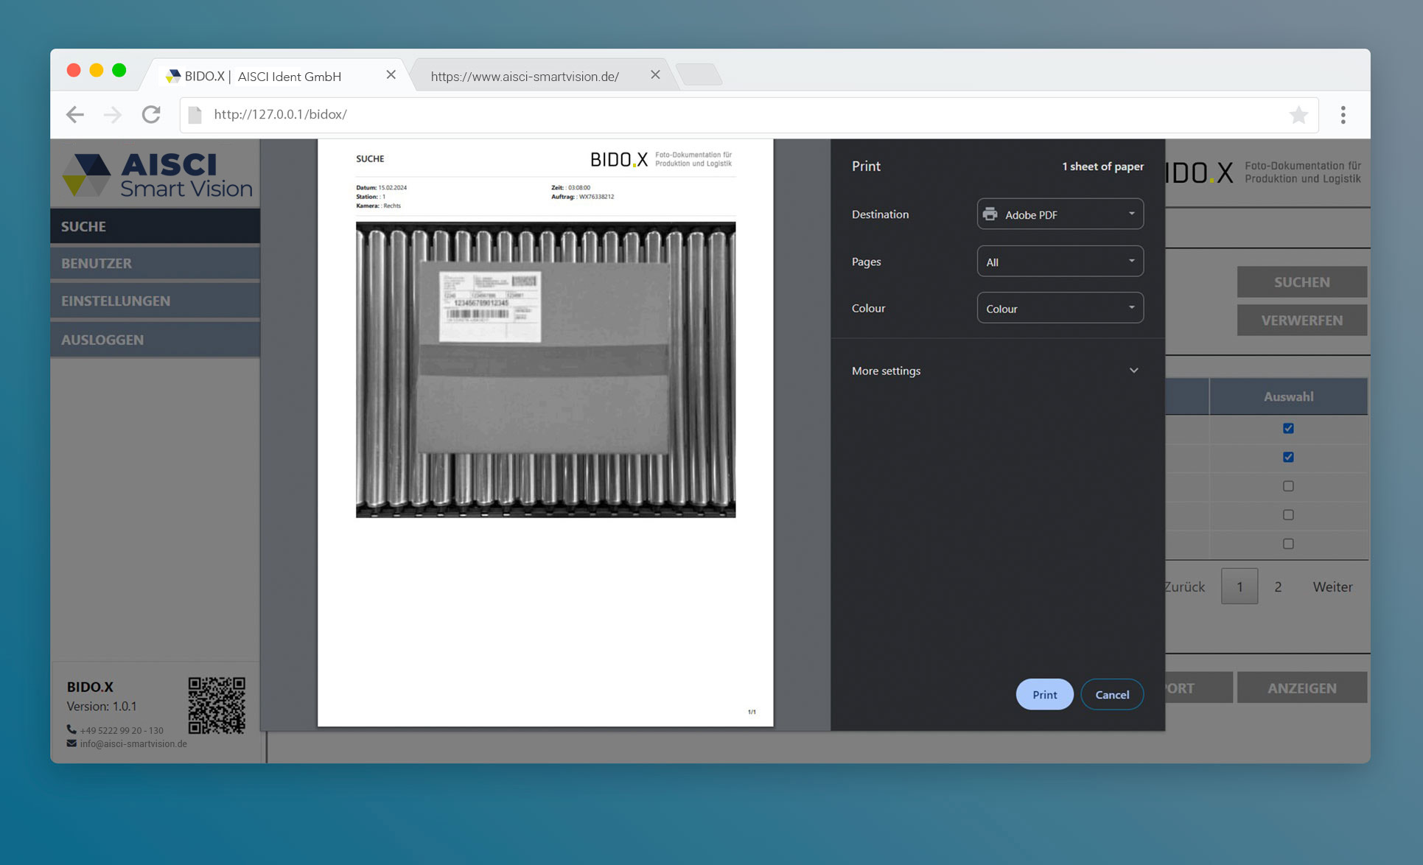The width and height of the screenshot is (1423, 865).
Task: Open the Destination Adobe PDF dropdown
Action: (x=1060, y=214)
